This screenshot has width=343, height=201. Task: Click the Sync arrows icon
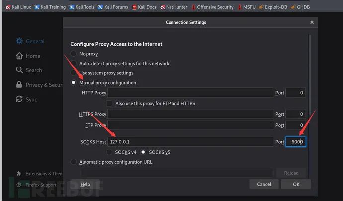pyautogui.click(x=19, y=99)
